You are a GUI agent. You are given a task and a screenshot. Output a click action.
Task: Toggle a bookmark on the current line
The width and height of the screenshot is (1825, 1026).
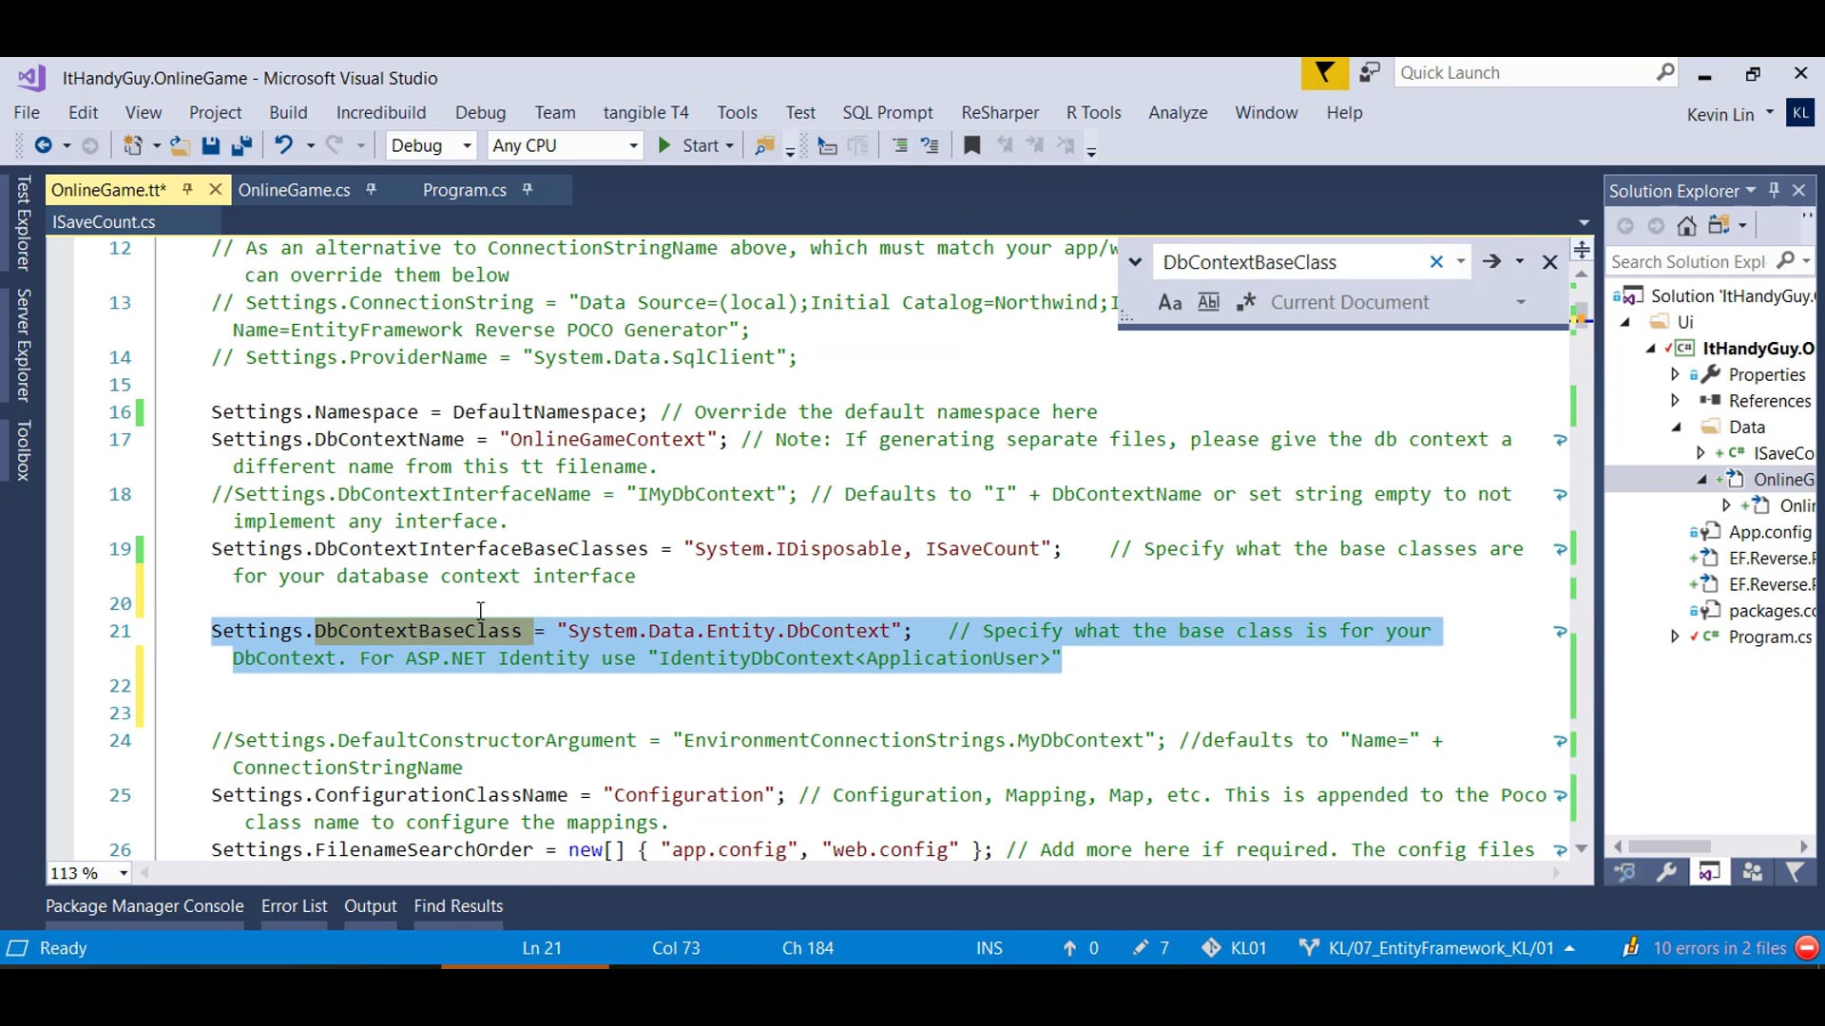click(971, 145)
